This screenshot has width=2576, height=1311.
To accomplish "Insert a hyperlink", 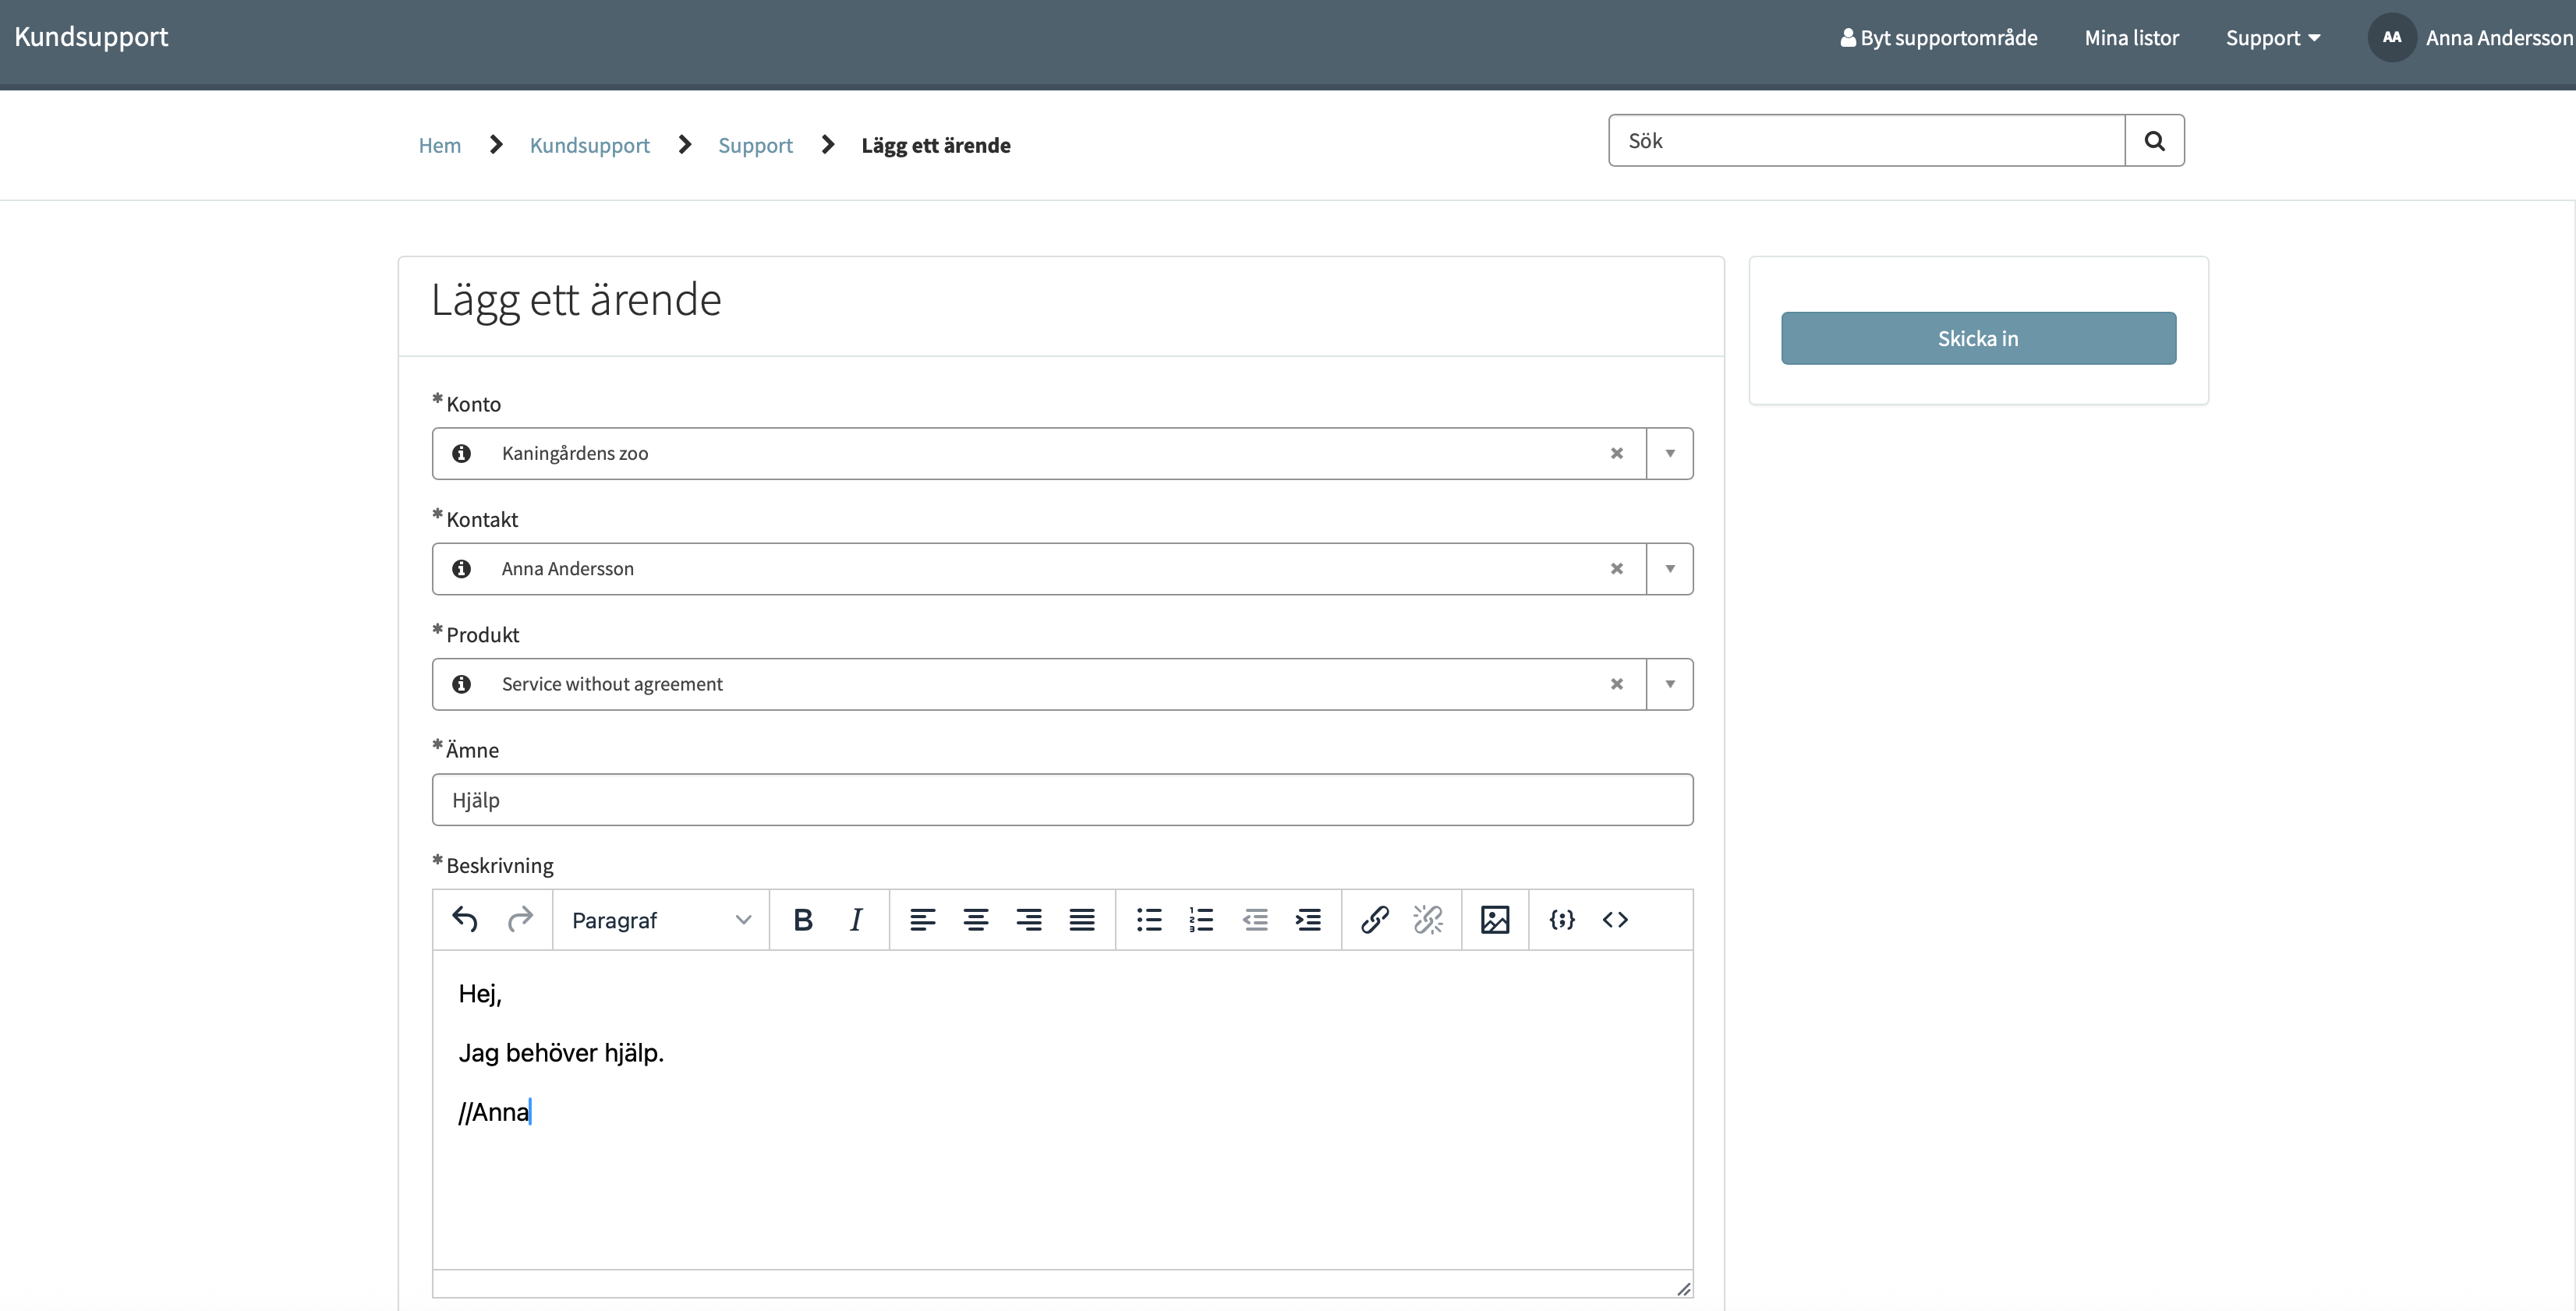I will (x=1375, y=919).
